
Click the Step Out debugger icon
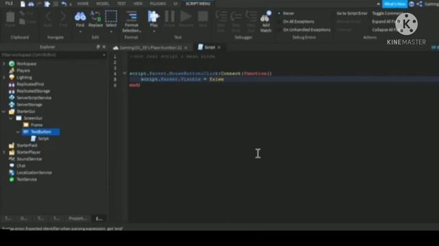click(251, 16)
